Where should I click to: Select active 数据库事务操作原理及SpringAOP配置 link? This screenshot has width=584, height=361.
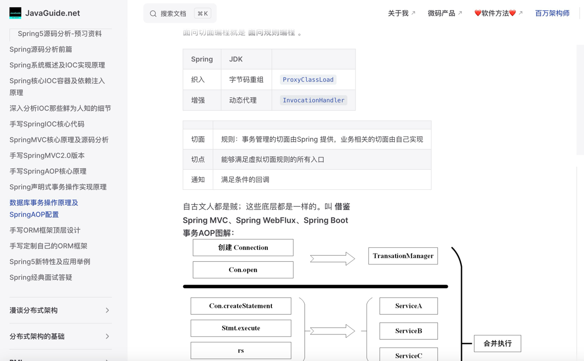43,209
